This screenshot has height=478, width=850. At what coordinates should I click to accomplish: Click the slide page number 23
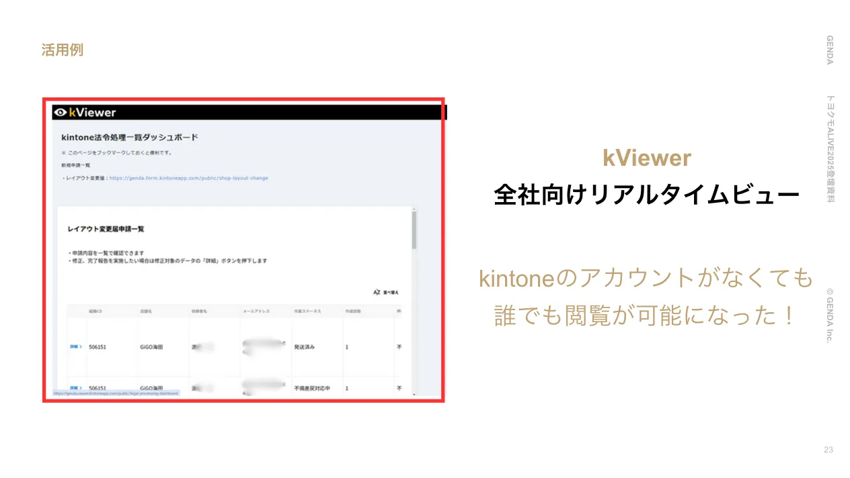[828, 450]
